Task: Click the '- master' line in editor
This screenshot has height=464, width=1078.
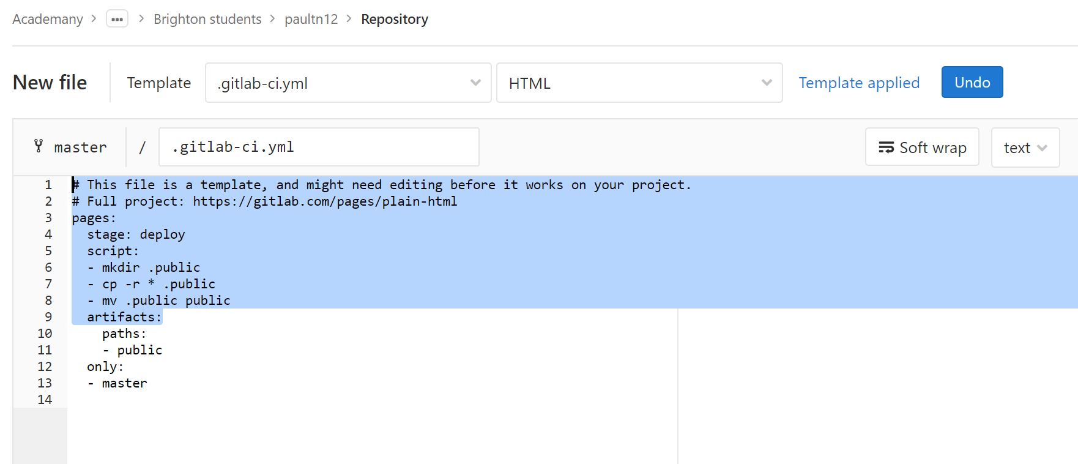Action: [x=124, y=383]
